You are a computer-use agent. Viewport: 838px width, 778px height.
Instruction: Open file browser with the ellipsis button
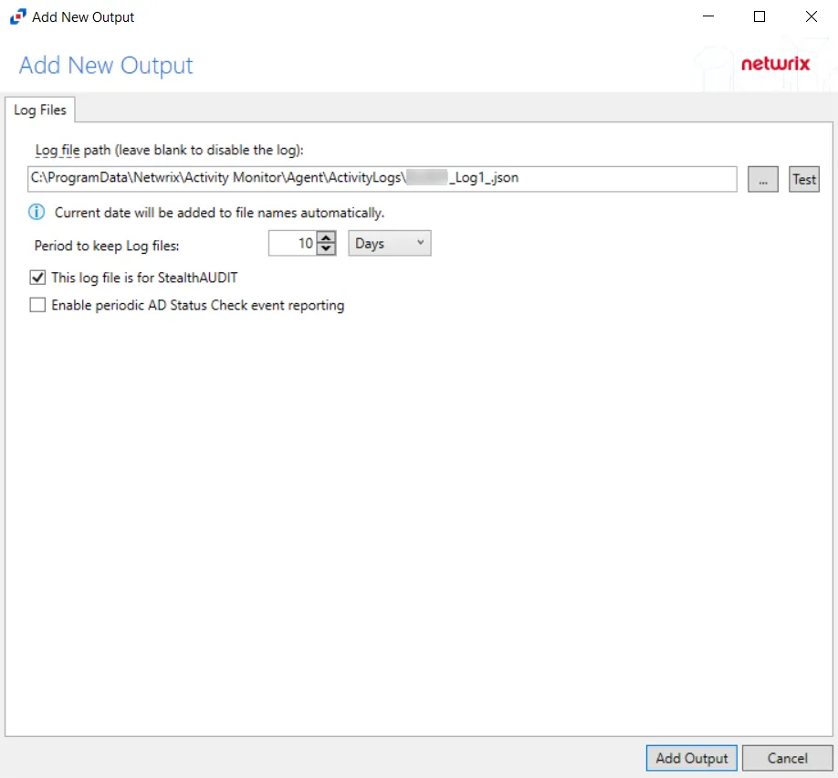(762, 179)
